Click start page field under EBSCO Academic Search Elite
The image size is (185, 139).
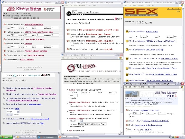(x=55, y=35)
